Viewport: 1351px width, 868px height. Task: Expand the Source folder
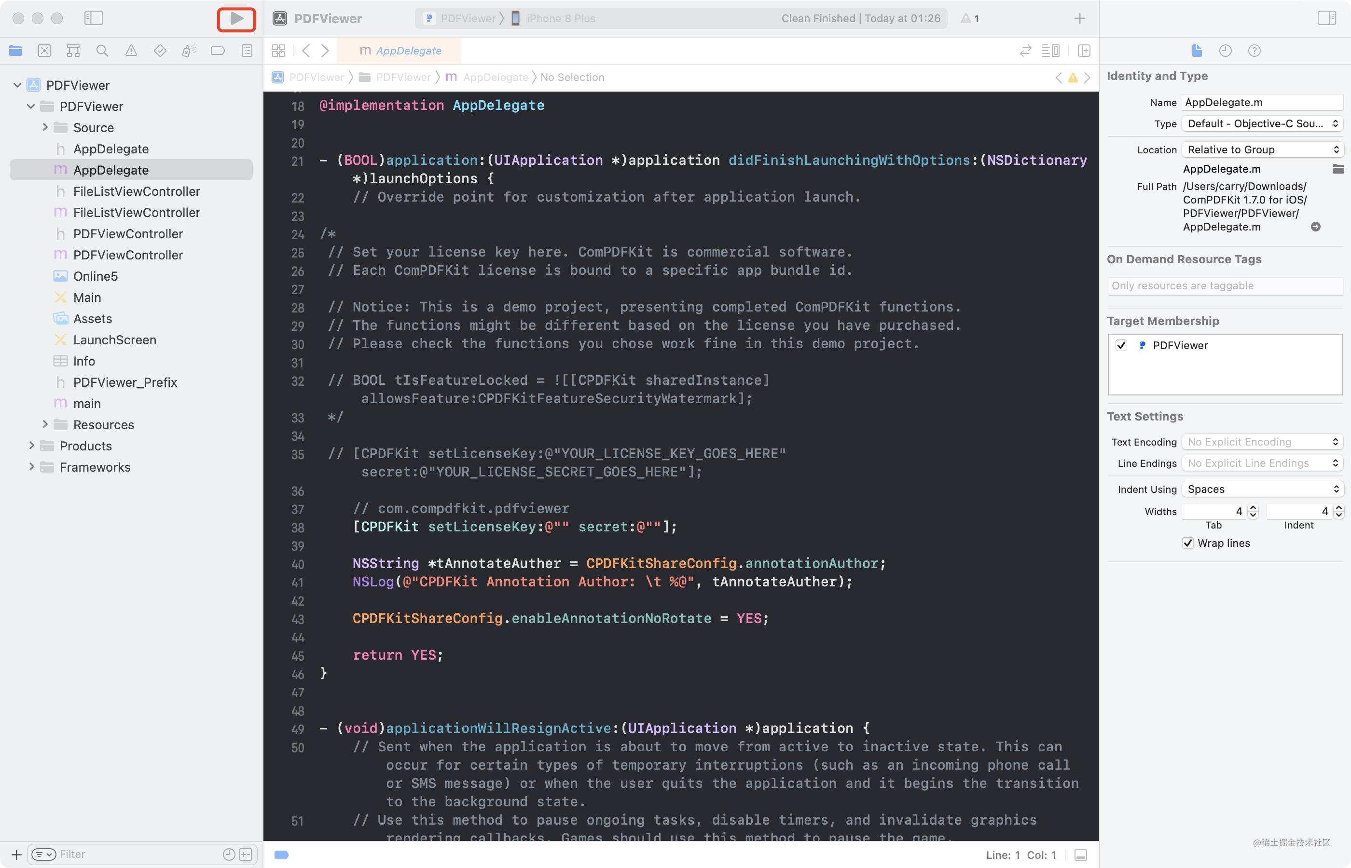[x=44, y=127]
